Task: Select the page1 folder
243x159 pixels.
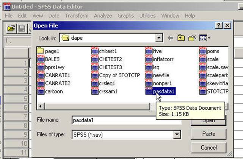Action: [48, 51]
